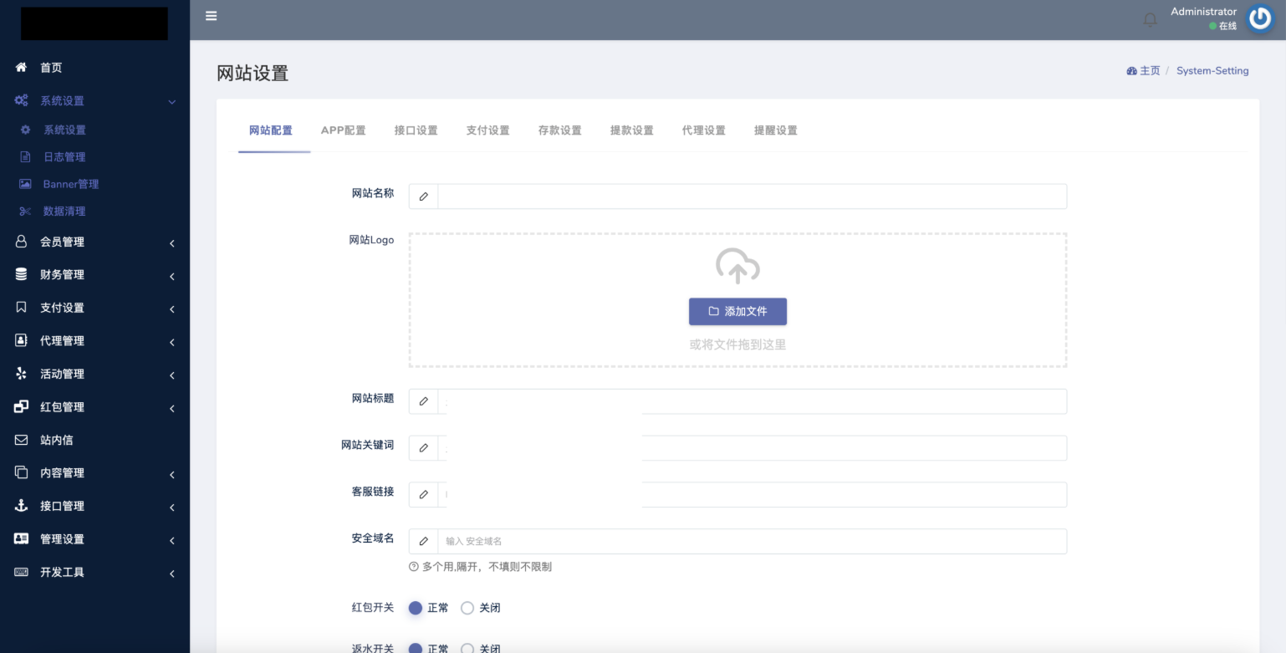1286x653 pixels.
Task: Expand the 会员管理 sidebar menu
Action: coord(62,242)
